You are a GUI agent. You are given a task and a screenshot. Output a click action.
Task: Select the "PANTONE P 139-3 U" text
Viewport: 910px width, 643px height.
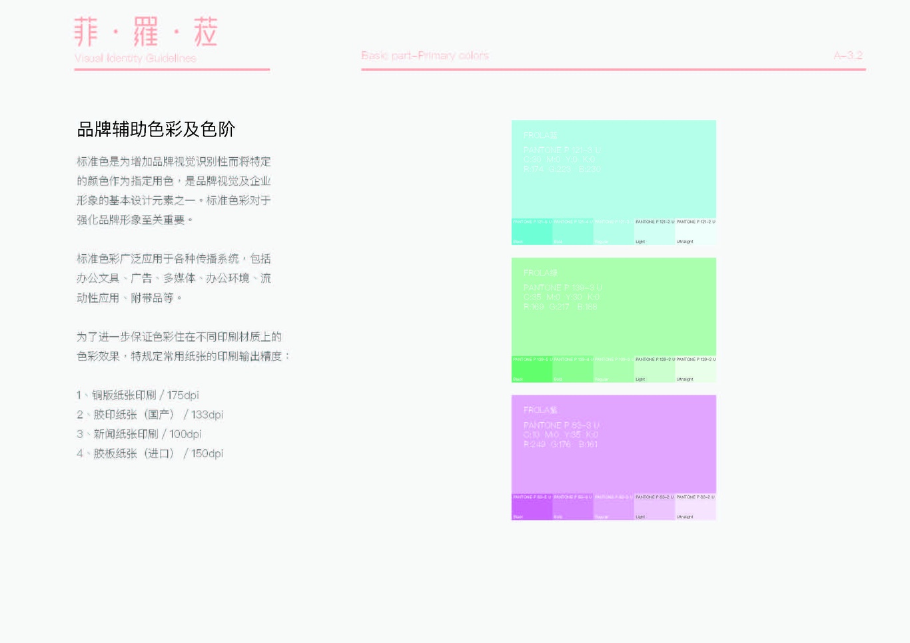pyautogui.click(x=562, y=288)
